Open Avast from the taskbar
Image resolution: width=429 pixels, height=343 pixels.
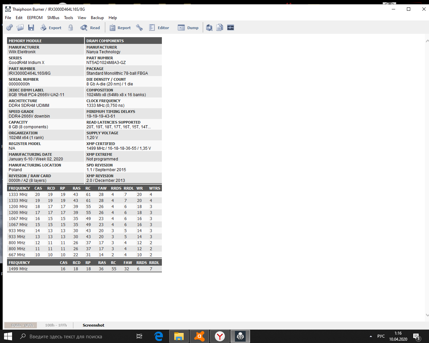199,336
